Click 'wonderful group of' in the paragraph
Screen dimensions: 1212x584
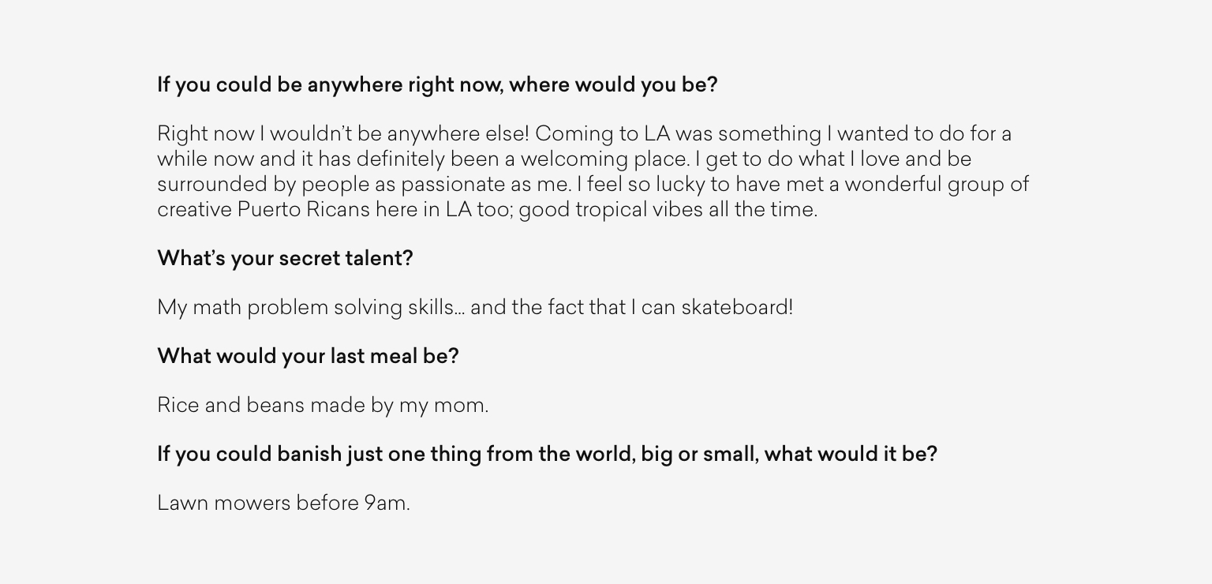click(x=937, y=185)
